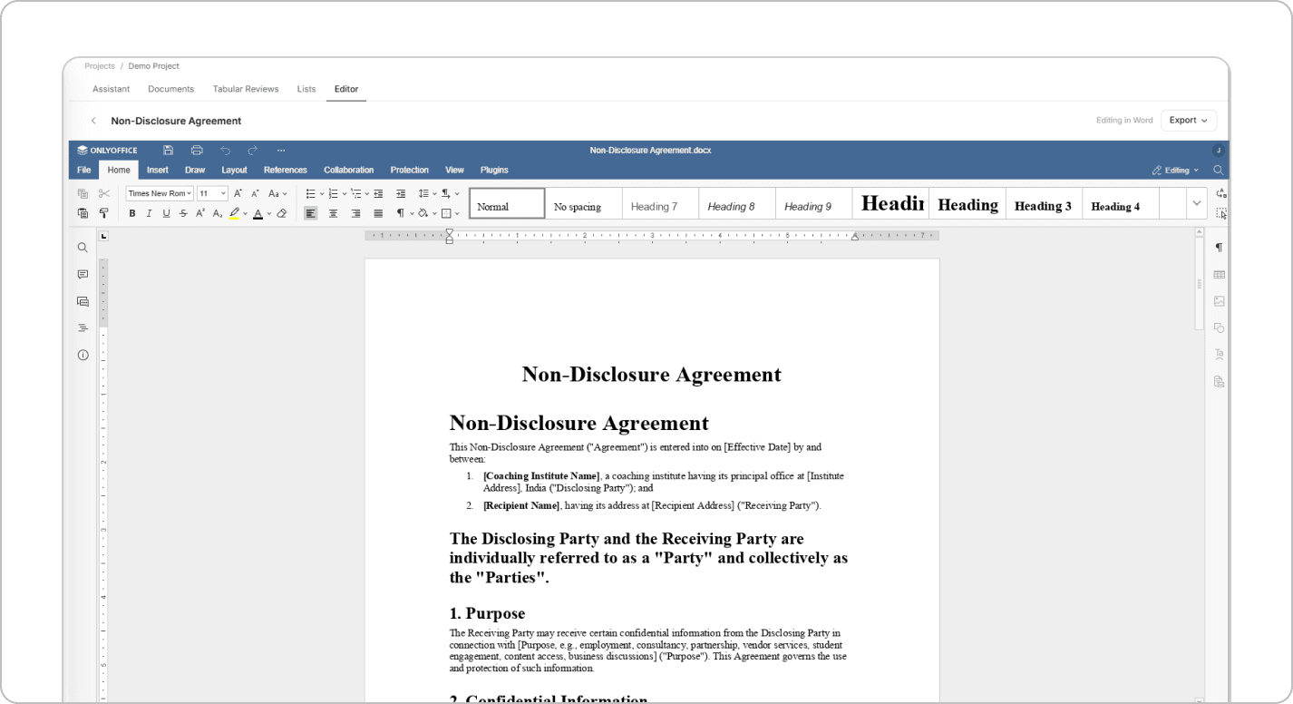Redo the last undone action

tap(253, 150)
